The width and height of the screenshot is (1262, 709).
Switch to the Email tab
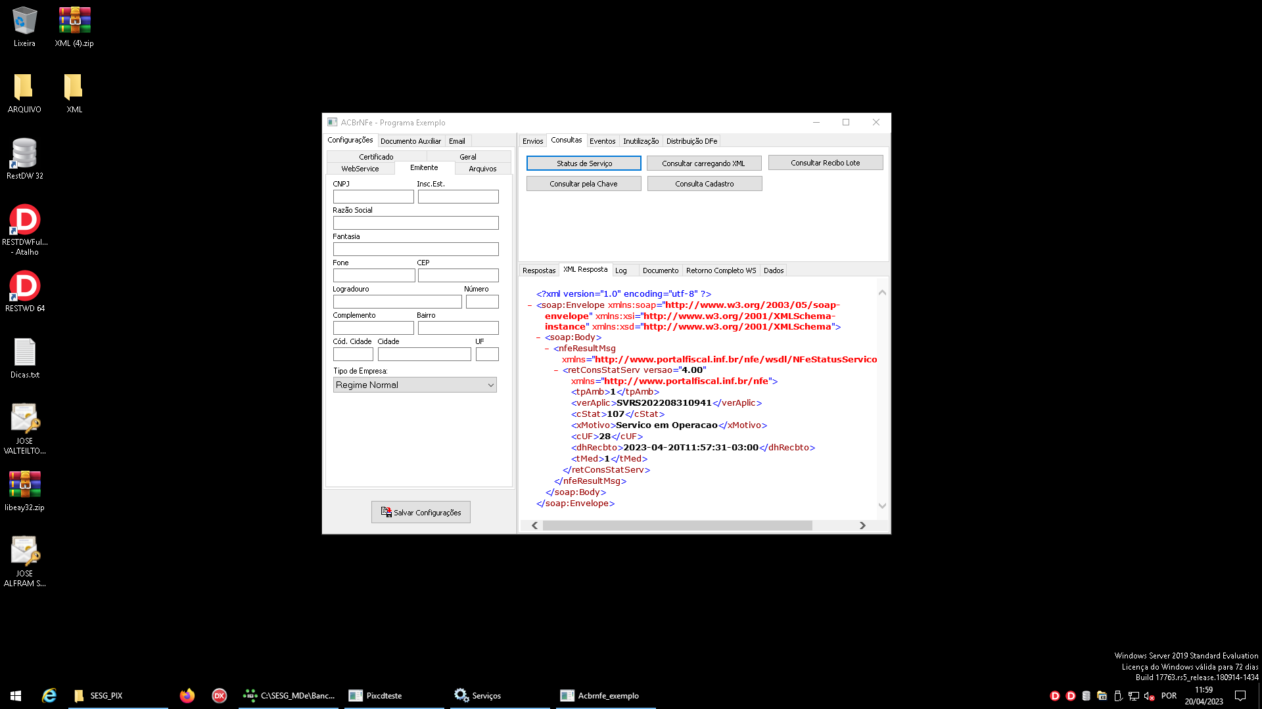point(457,141)
